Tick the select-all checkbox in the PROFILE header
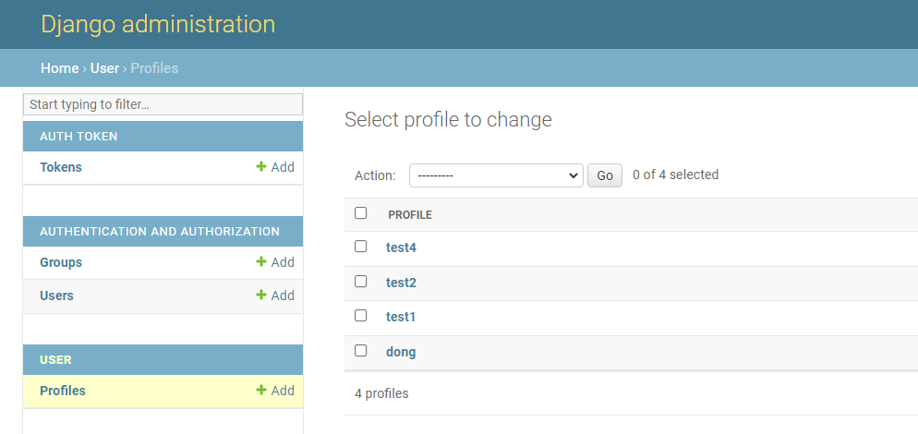 coord(360,213)
